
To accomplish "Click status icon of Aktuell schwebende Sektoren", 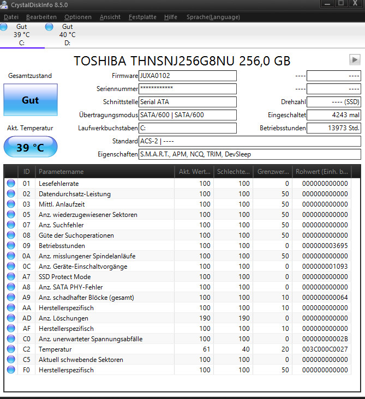I will (x=11, y=359).
